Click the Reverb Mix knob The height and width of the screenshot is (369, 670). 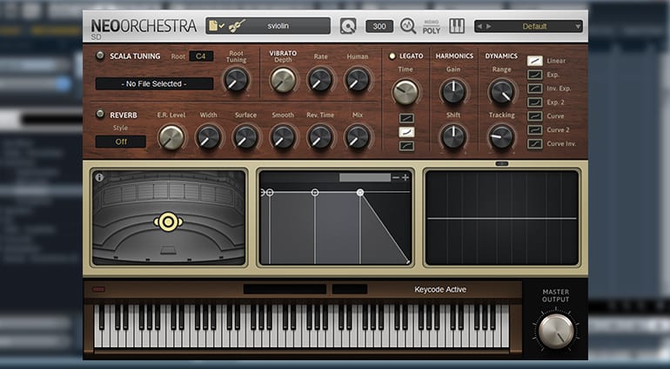pos(358,137)
